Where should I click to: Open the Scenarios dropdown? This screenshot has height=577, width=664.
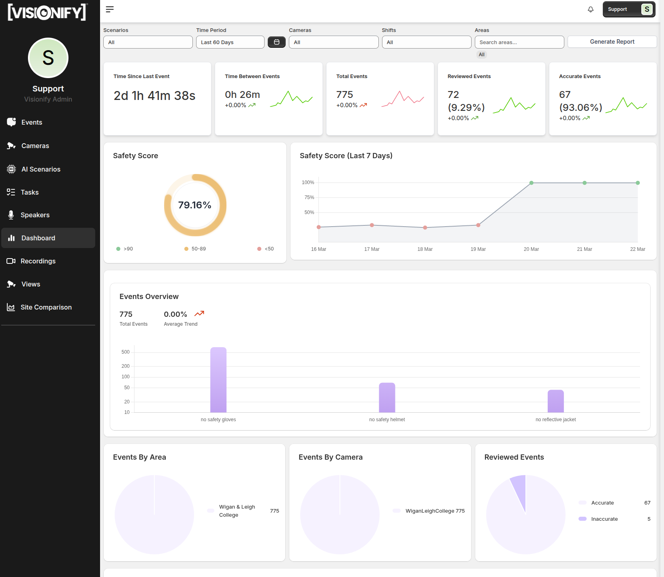[148, 42]
